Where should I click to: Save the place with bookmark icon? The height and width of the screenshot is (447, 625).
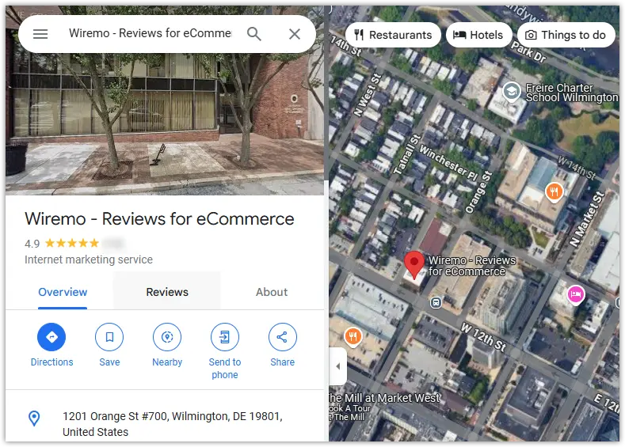(109, 337)
